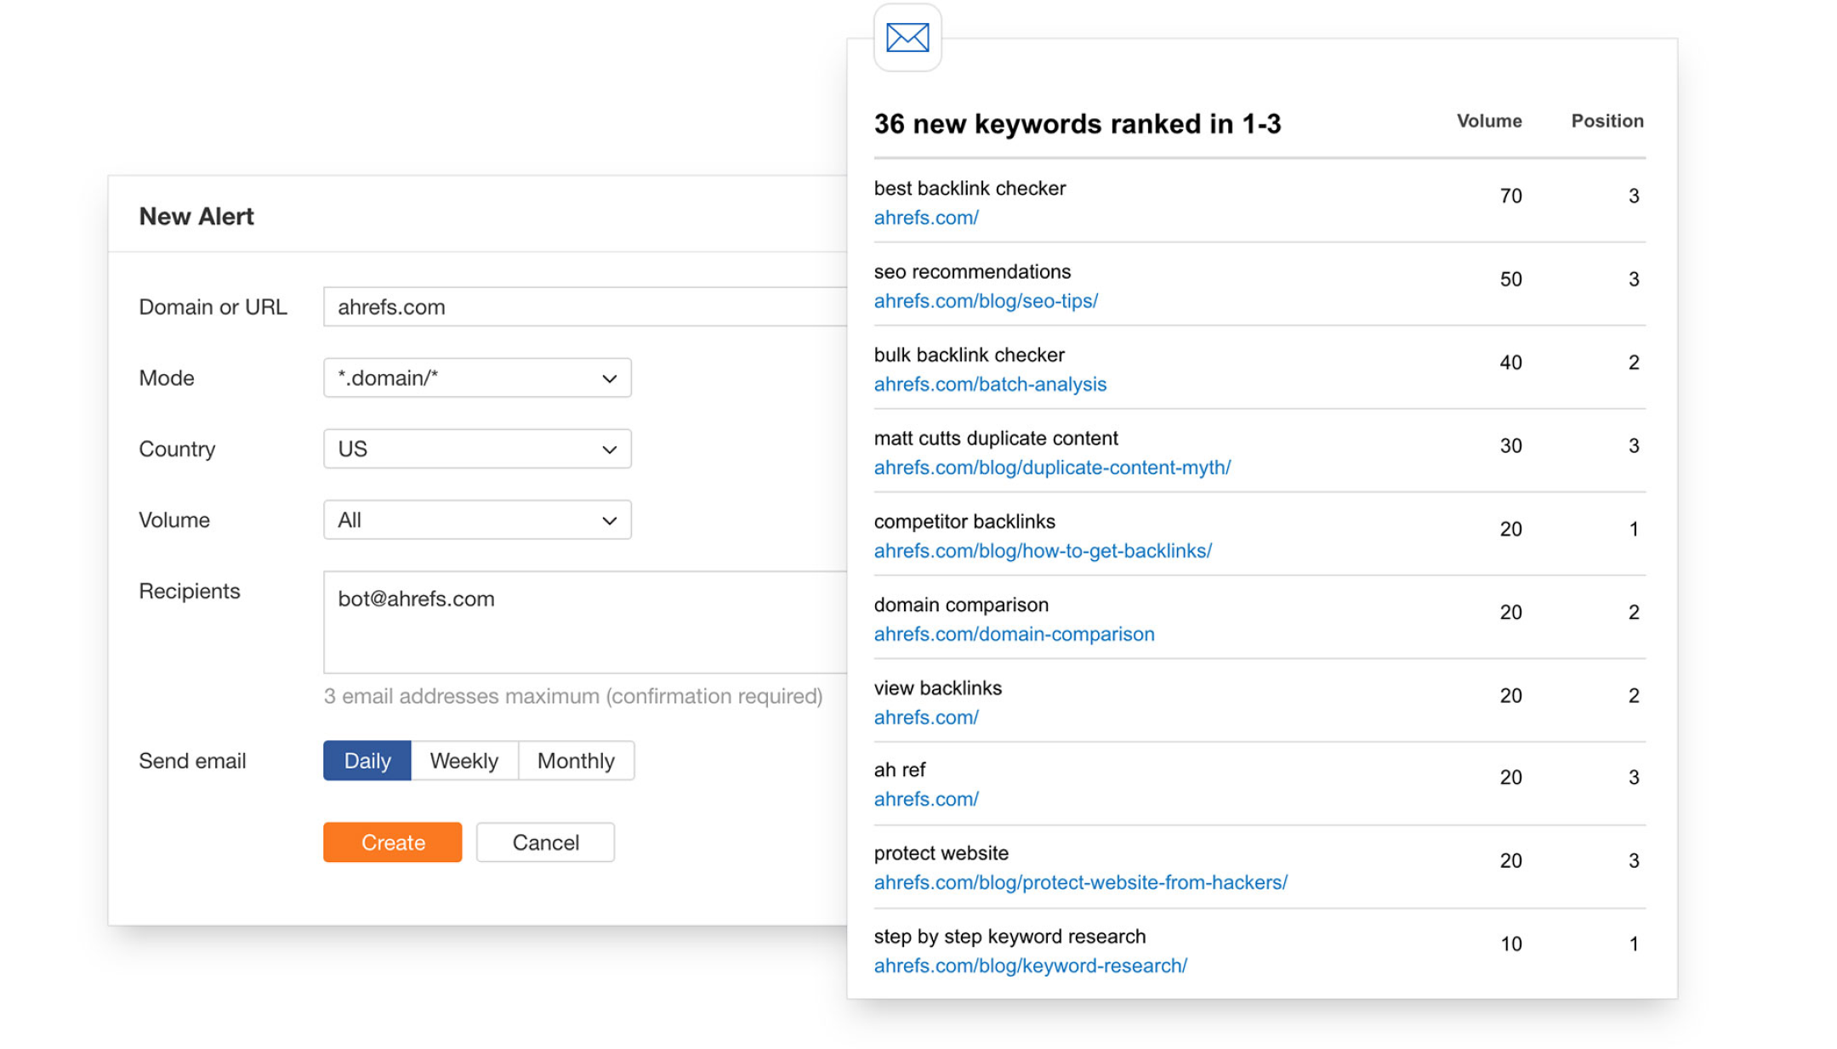Select the Daily email frequency toggle
1837x1049 pixels.
(367, 760)
